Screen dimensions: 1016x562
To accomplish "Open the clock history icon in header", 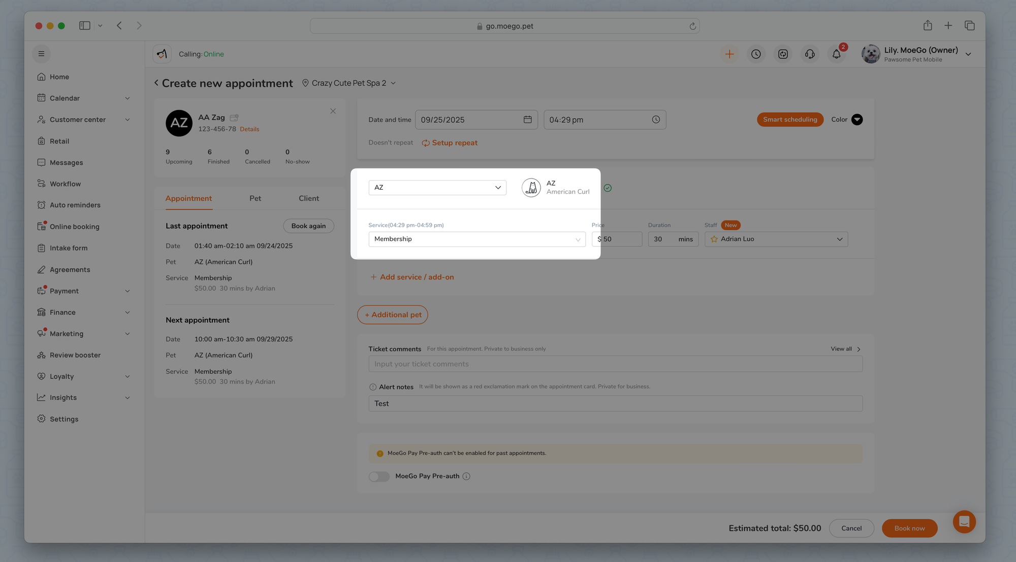I will [x=756, y=54].
